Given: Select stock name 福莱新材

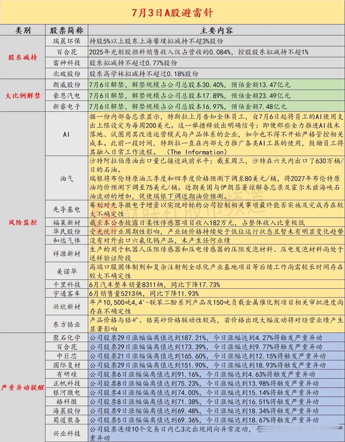Looking at the screenshot, I should pos(67,223).
